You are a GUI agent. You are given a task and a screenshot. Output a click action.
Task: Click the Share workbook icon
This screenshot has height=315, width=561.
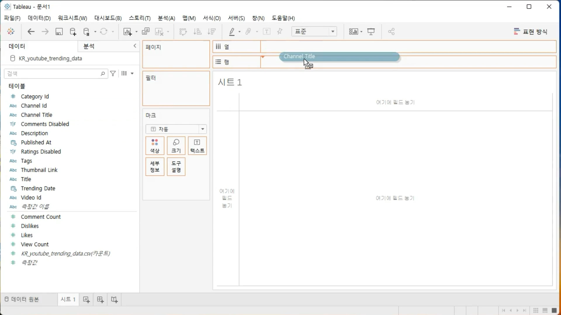click(x=392, y=32)
